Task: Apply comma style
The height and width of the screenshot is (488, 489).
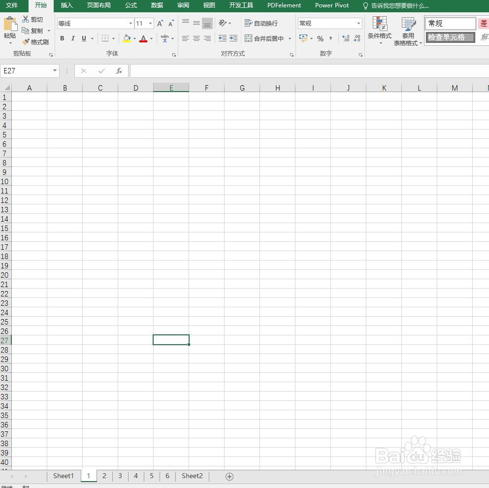Action: click(330, 38)
